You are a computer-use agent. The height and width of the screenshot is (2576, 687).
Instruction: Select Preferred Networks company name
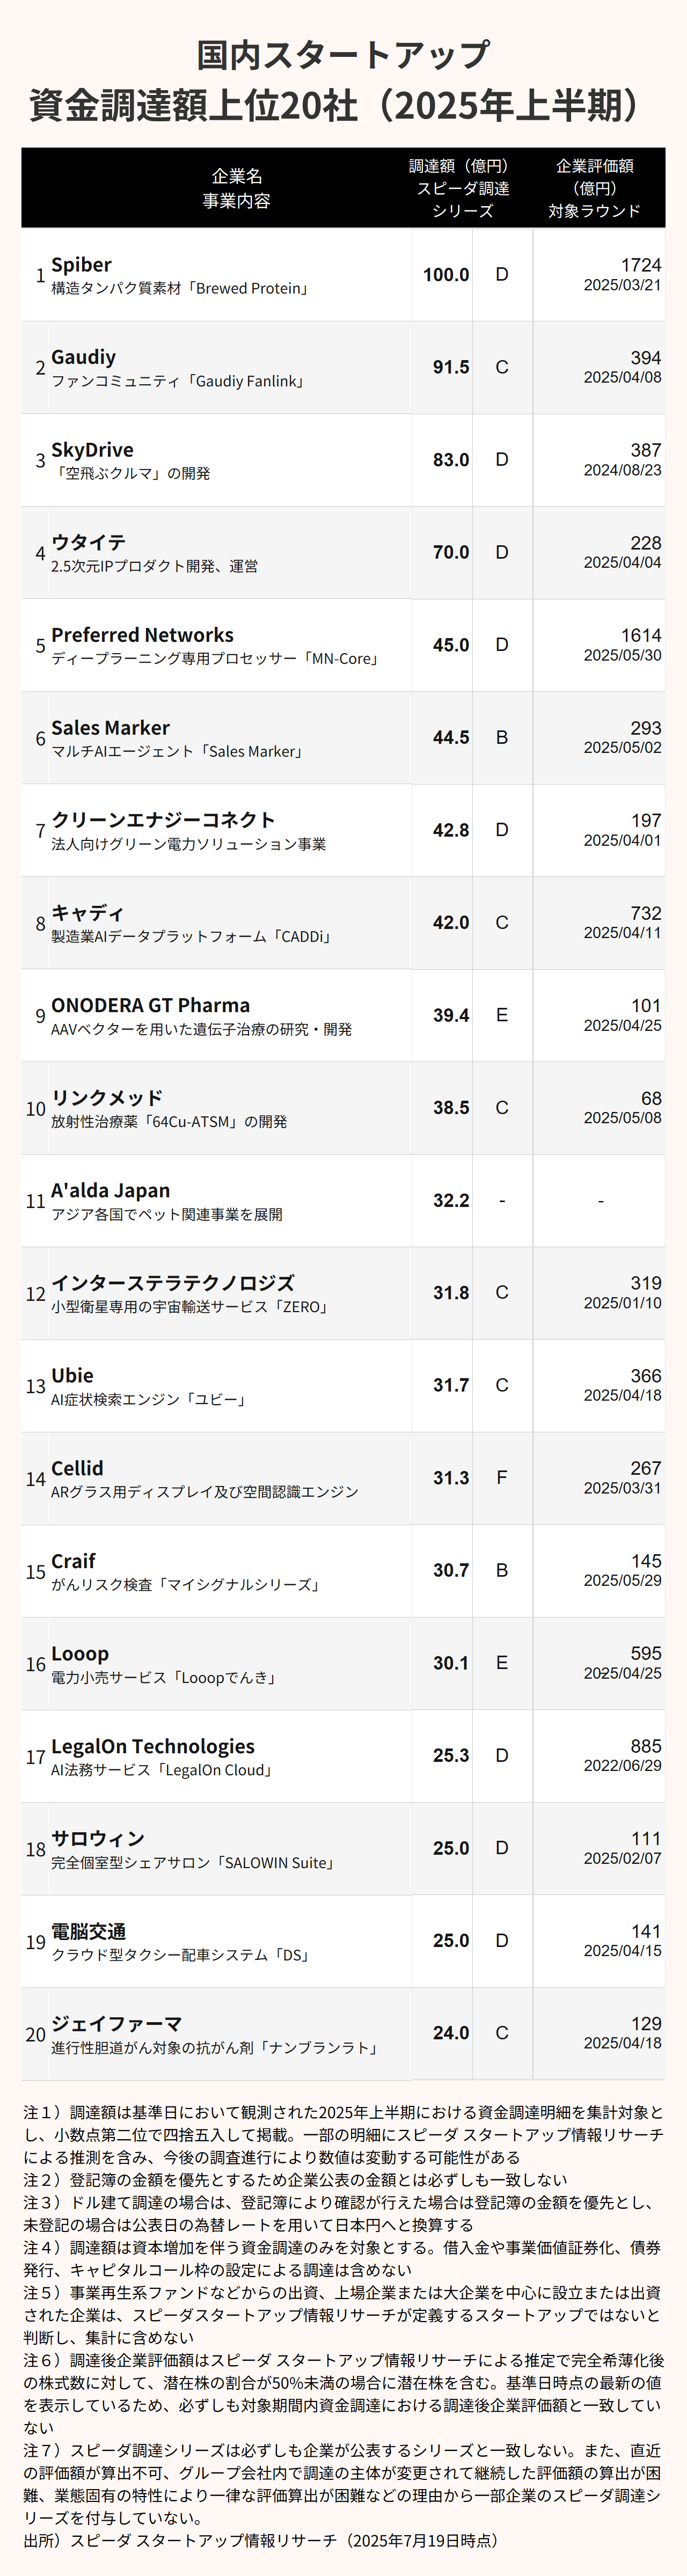tap(142, 635)
